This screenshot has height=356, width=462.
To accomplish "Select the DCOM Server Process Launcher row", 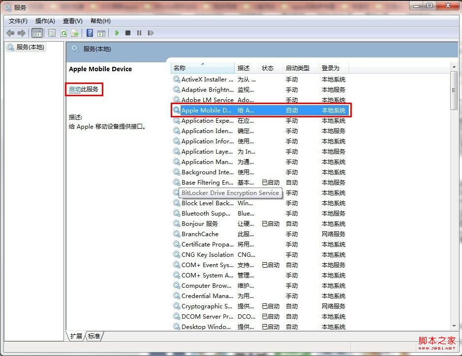I will (x=260, y=316).
